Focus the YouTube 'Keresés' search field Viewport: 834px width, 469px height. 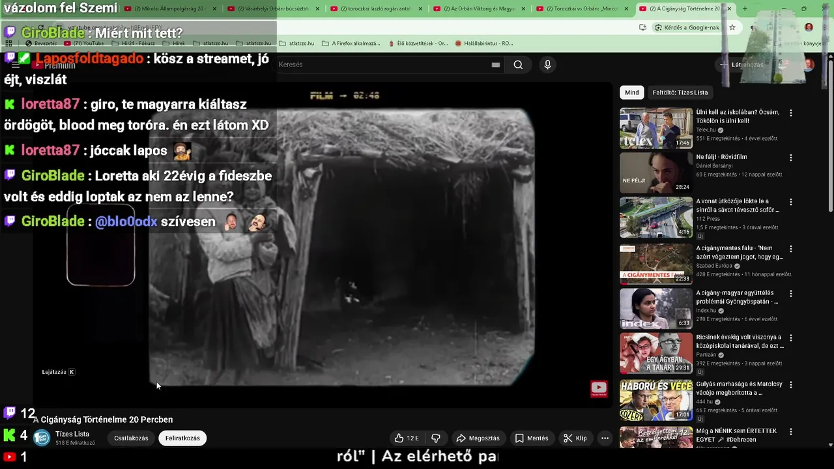pyautogui.click(x=384, y=64)
